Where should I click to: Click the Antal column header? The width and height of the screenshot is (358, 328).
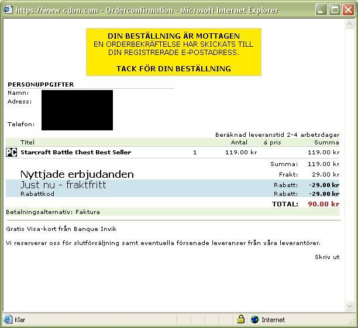(239, 142)
